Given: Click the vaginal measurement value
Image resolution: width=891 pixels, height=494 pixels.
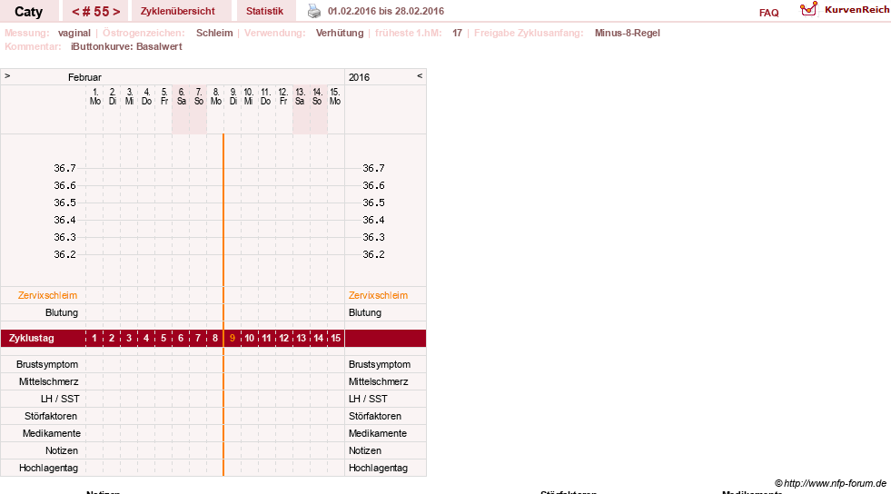Looking at the screenshot, I should point(74,33).
